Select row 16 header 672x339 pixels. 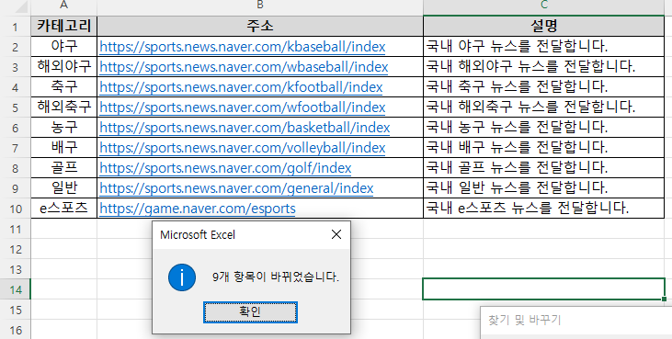coord(15,330)
